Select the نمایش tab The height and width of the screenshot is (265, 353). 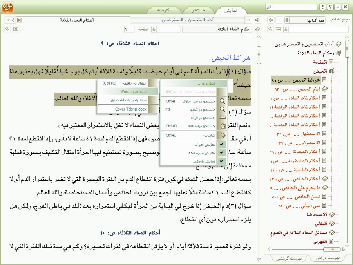coord(231,10)
